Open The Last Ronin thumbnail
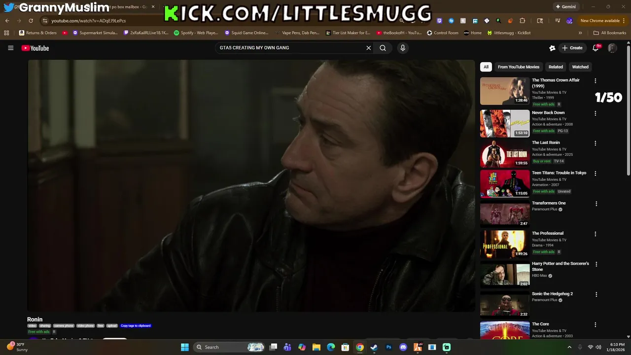The image size is (631, 355). [505, 153]
